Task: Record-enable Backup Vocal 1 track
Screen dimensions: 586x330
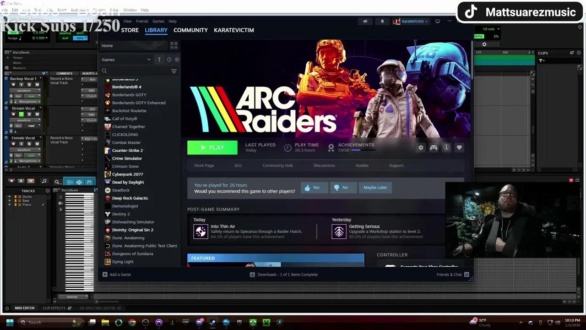Action: click(x=13, y=84)
